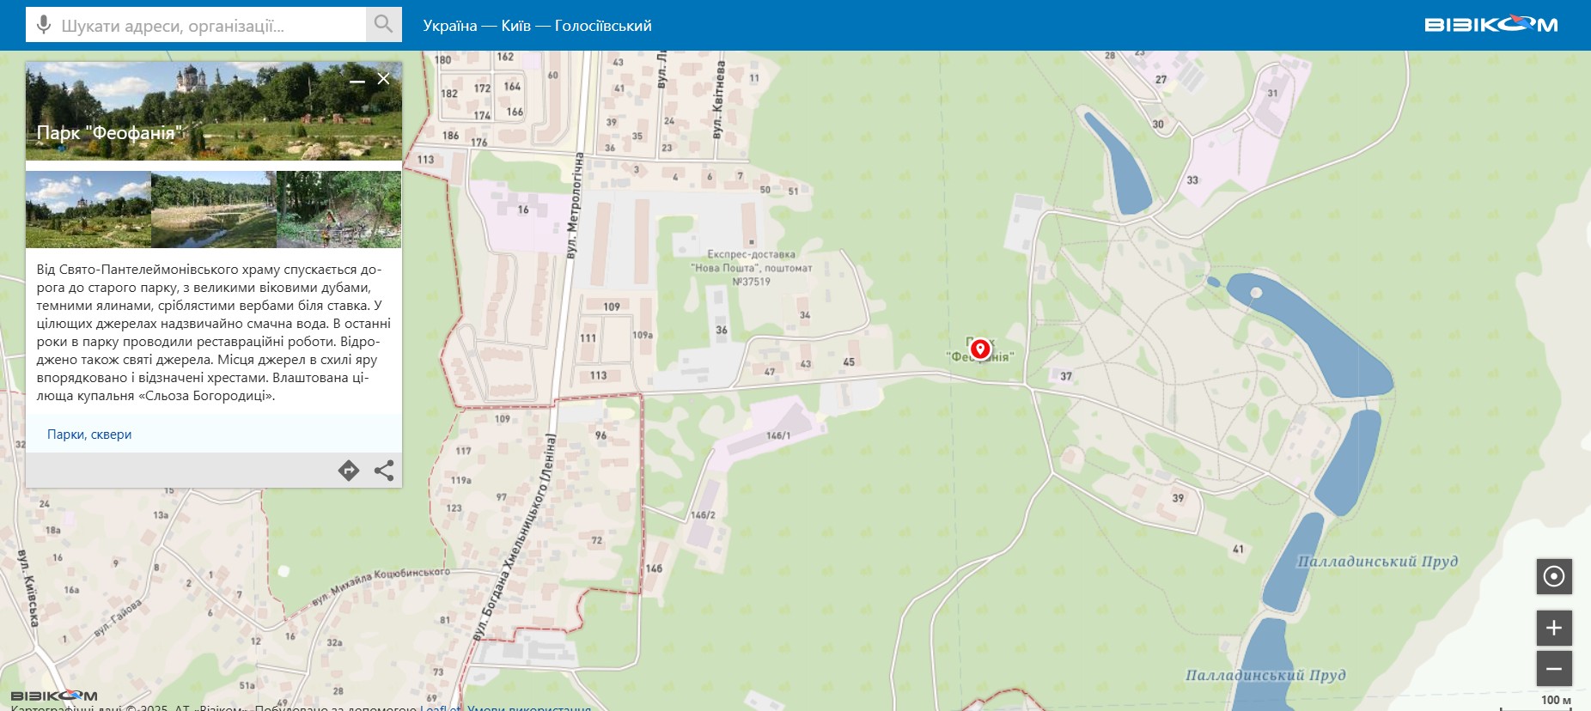Close the Park Feofaniya info card
Image resolution: width=1591 pixels, height=711 pixels.
coord(383,79)
